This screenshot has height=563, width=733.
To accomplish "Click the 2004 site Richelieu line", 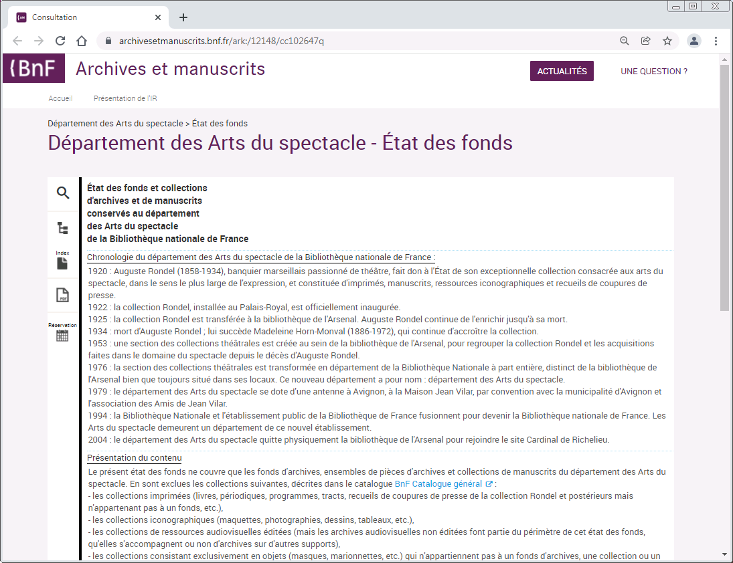I will (x=349, y=440).
